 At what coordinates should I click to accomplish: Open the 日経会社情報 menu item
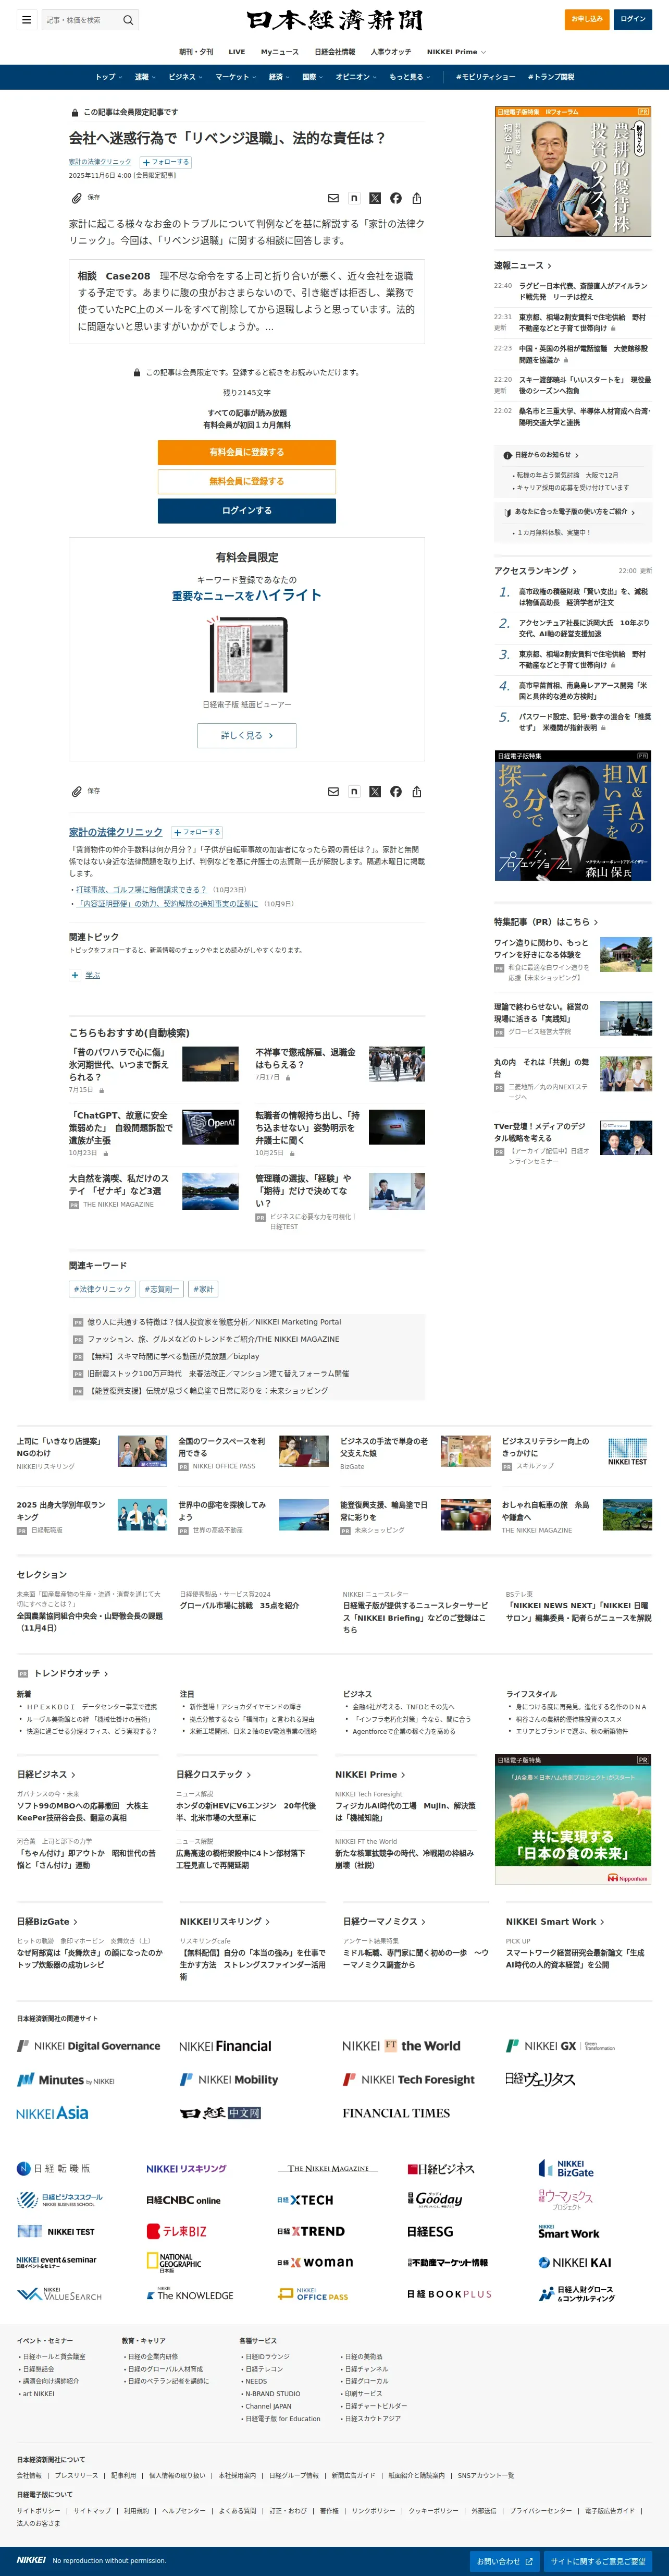(334, 52)
